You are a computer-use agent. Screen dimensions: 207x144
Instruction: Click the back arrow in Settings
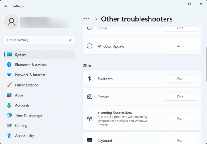click(x=6, y=6)
